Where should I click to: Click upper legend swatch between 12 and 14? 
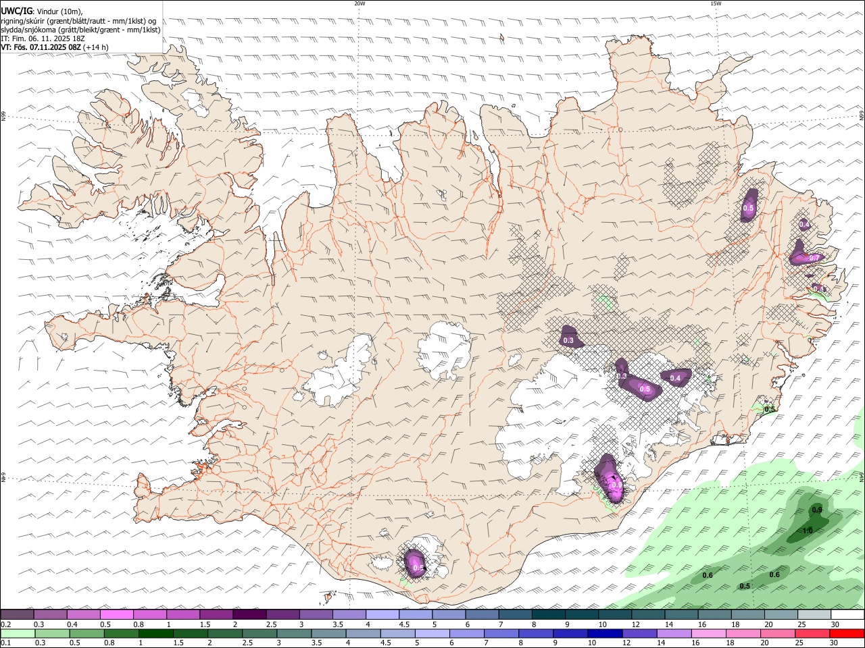[x=649, y=614]
